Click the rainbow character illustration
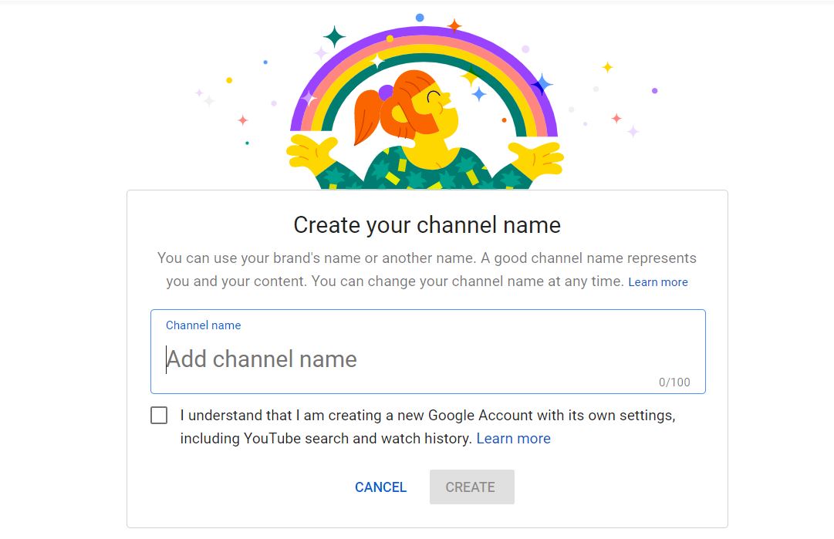The width and height of the screenshot is (834, 539). 425,109
